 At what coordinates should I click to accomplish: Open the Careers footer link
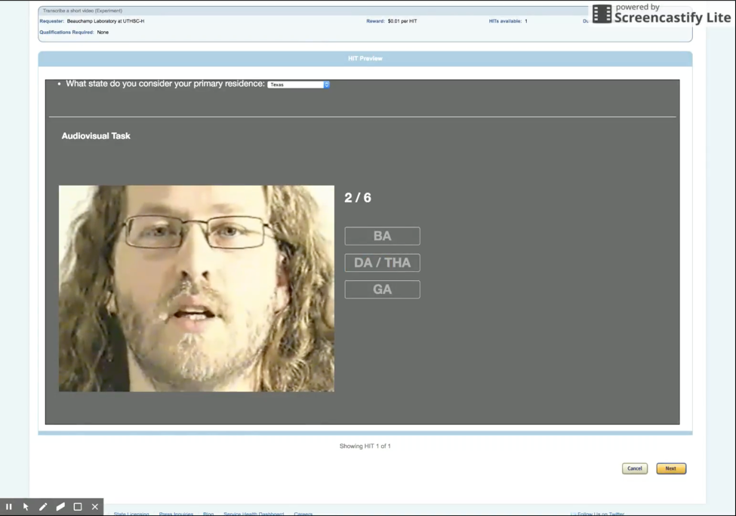point(303,514)
